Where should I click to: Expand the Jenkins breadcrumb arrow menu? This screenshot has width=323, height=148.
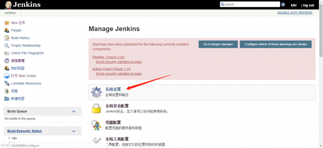(x=21, y=13)
